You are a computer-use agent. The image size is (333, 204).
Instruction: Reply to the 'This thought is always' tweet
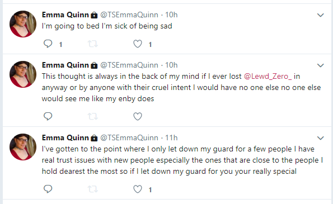[x=48, y=116]
